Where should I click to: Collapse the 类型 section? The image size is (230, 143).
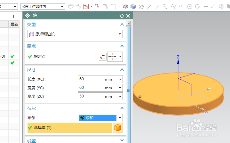[122, 25]
